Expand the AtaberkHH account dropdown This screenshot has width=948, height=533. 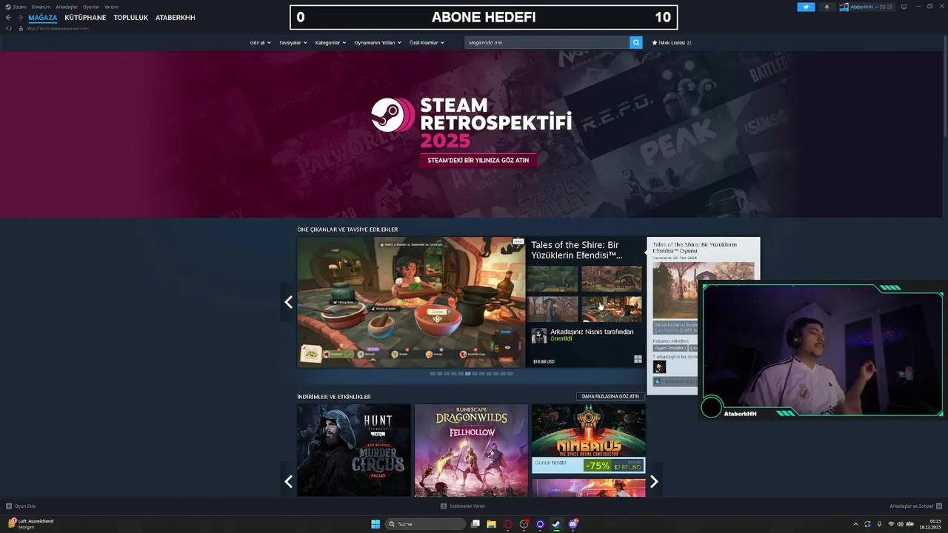coord(866,7)
